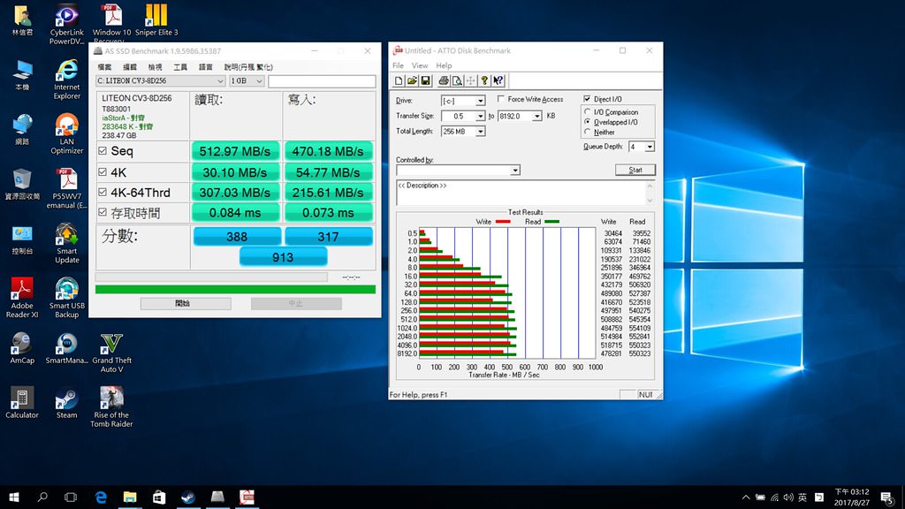Click the volume speaker tray icon
The image size is (905, 509).
[x=787, y=497]
